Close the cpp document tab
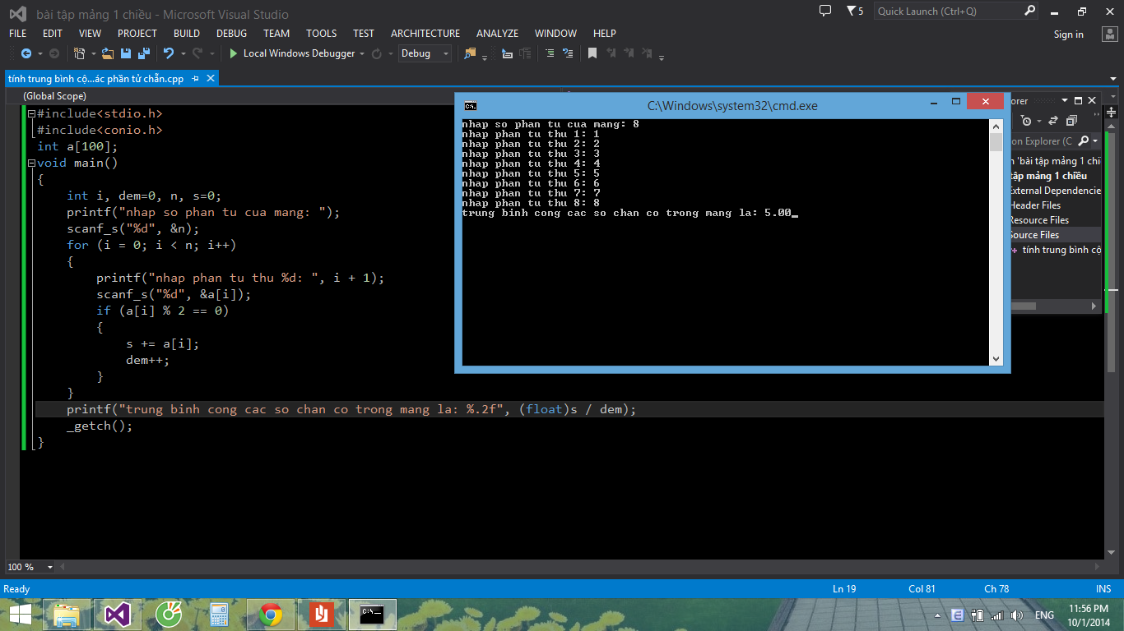 211,79
